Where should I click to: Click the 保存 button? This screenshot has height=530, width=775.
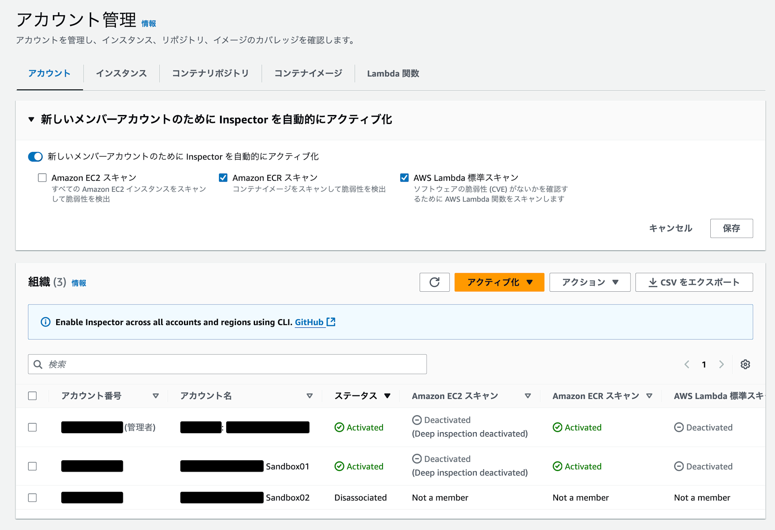point(731,228)
